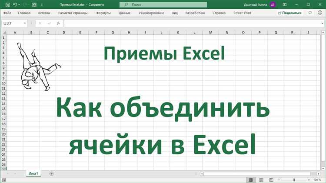Open the Данные tab
The image size is (326, 183).
point(125,13)
